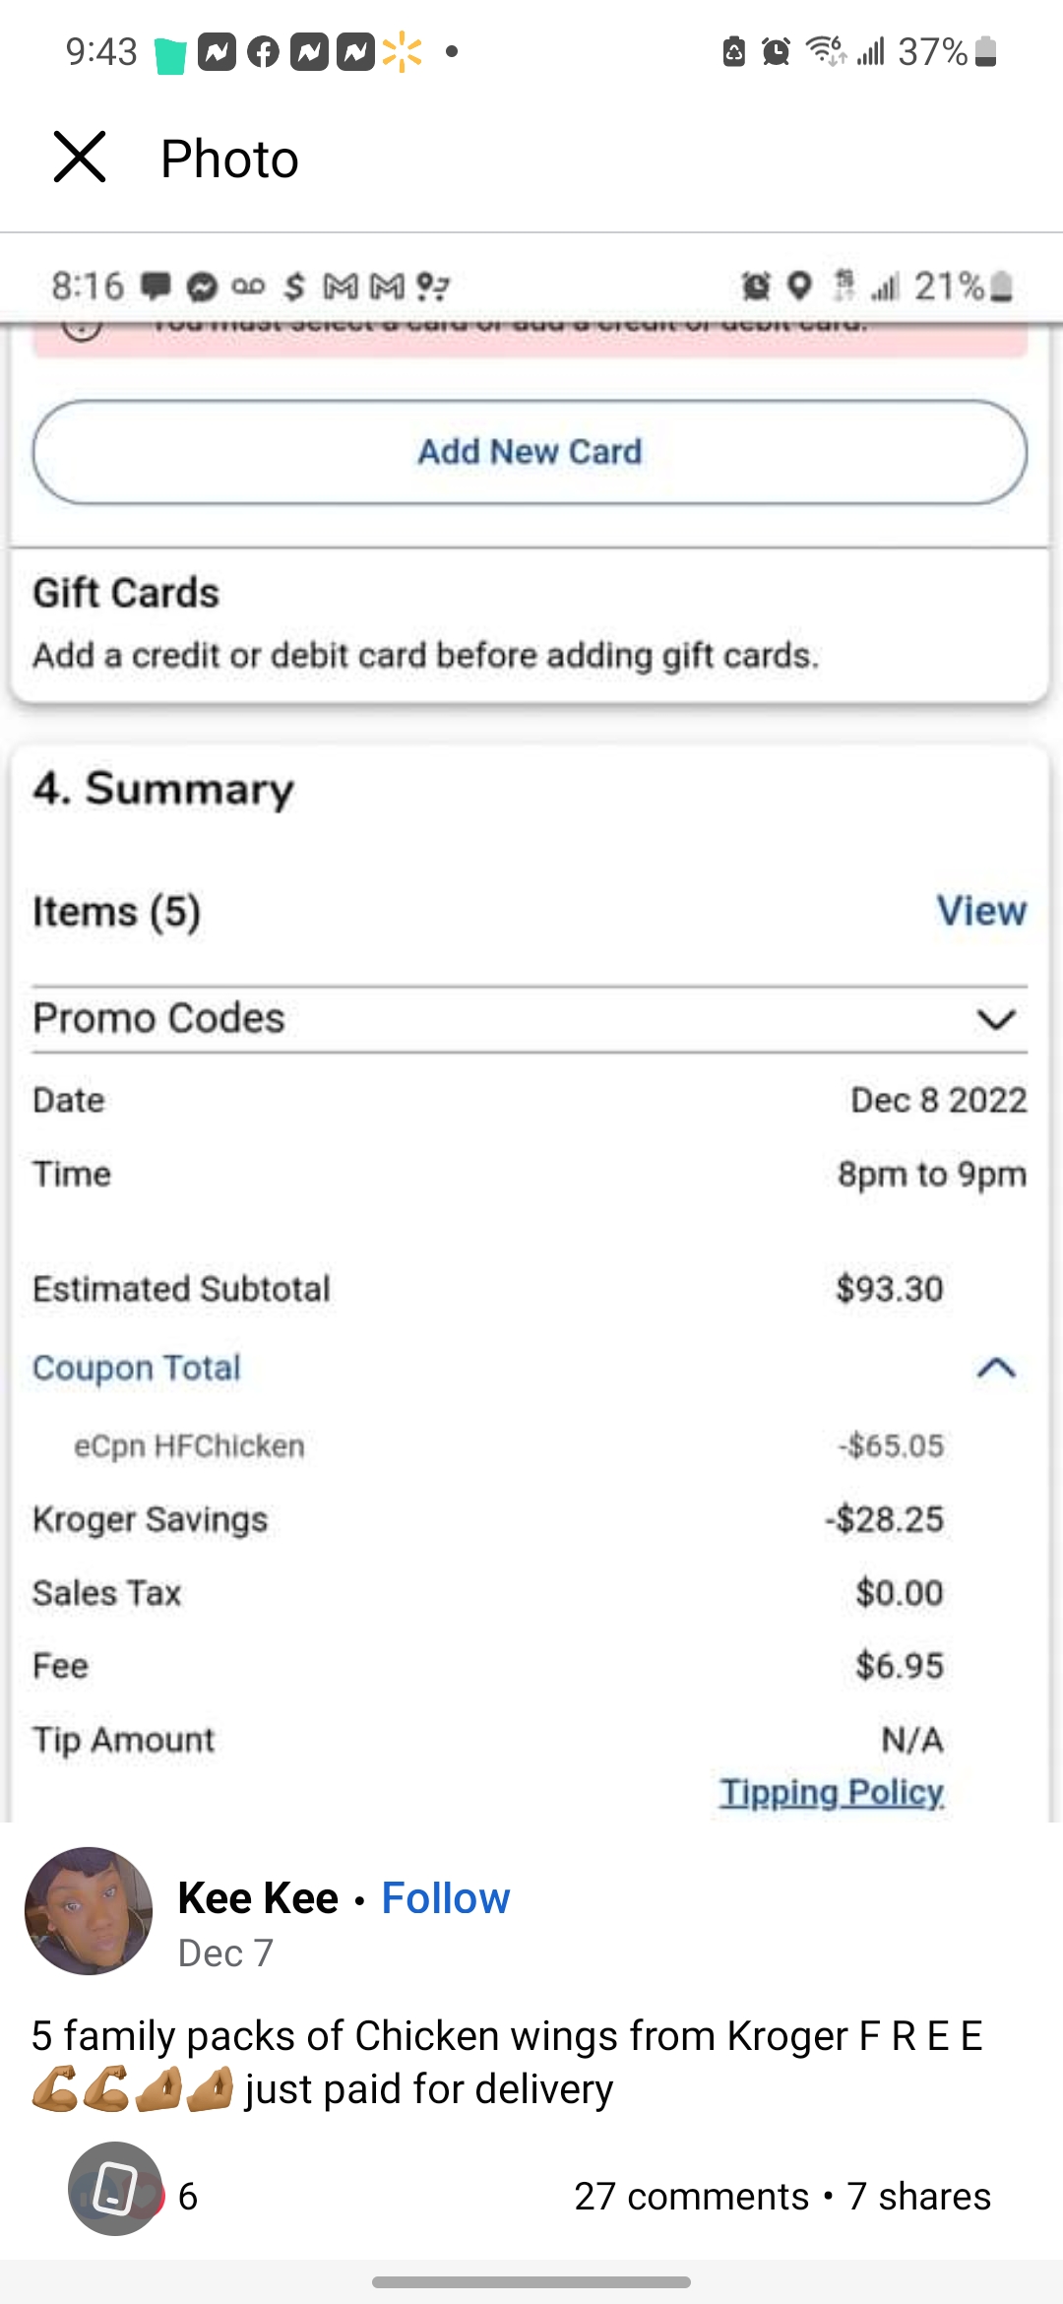Open Kee Kee's profile name
The image size is (1063, 2304).
click(258, 1898)
